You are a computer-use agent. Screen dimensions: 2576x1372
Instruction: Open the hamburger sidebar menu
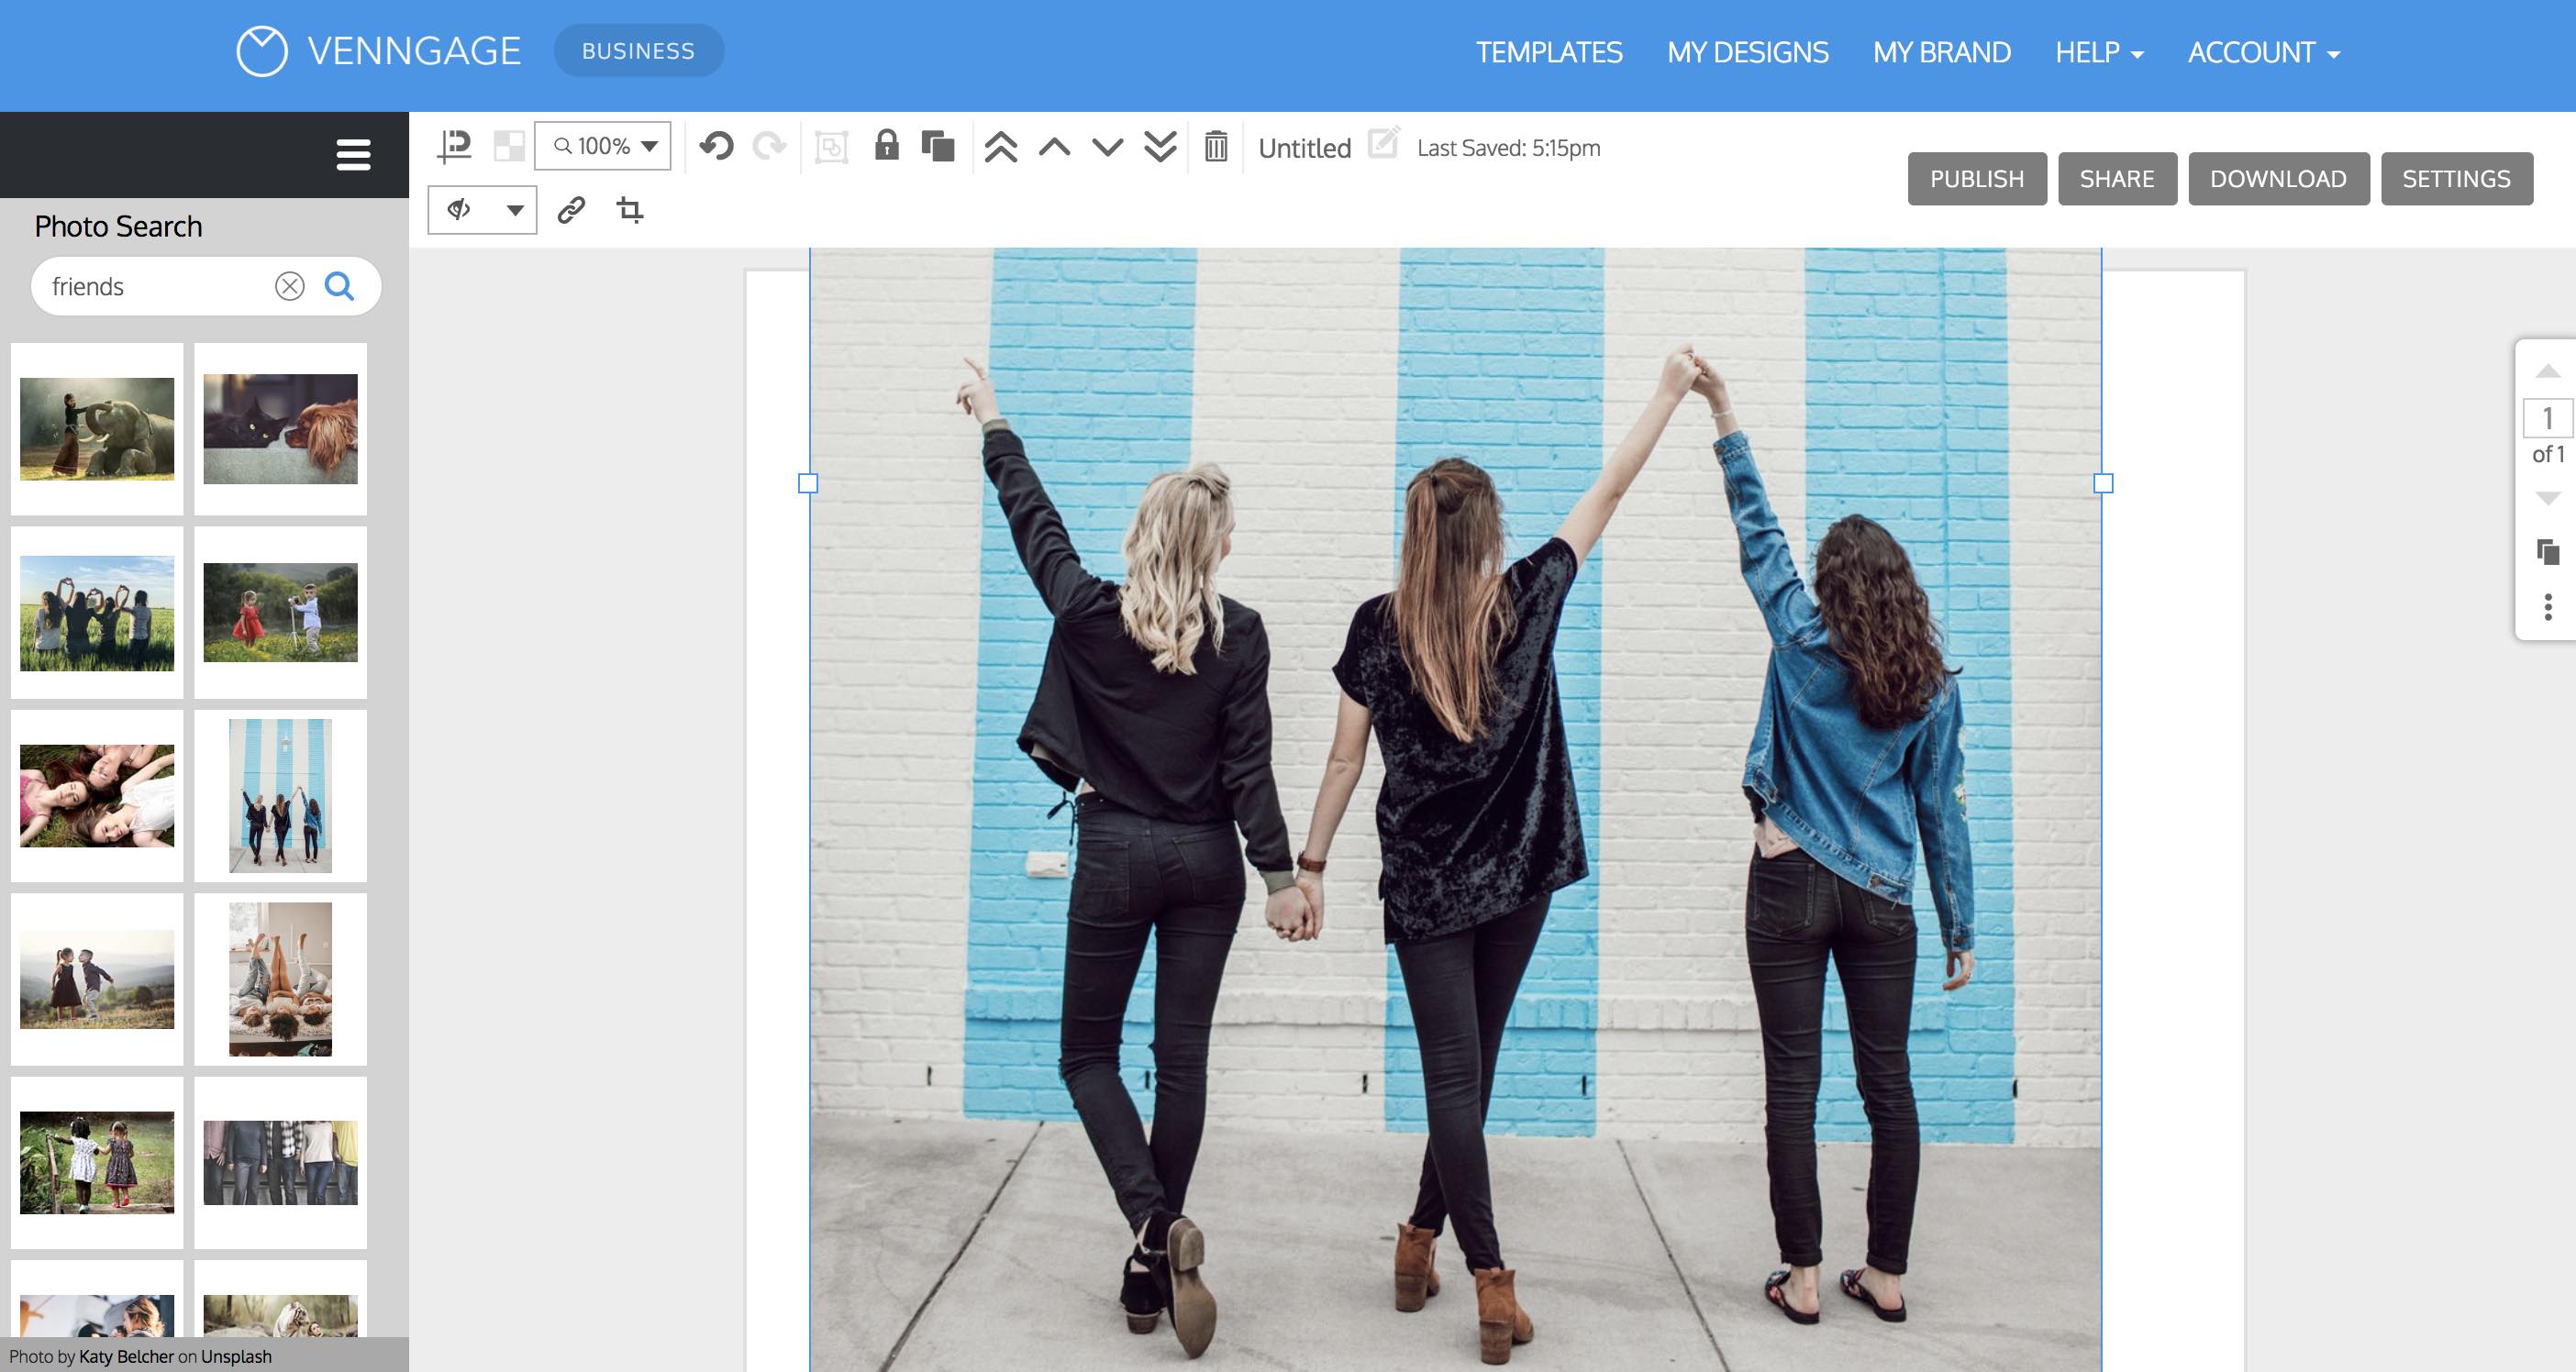353,155
